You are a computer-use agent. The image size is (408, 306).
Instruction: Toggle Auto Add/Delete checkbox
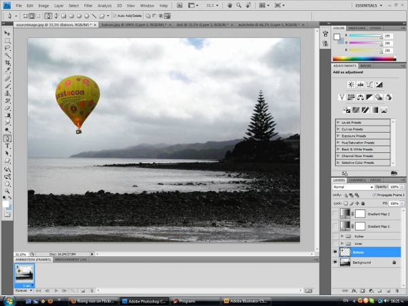(115, 16)
